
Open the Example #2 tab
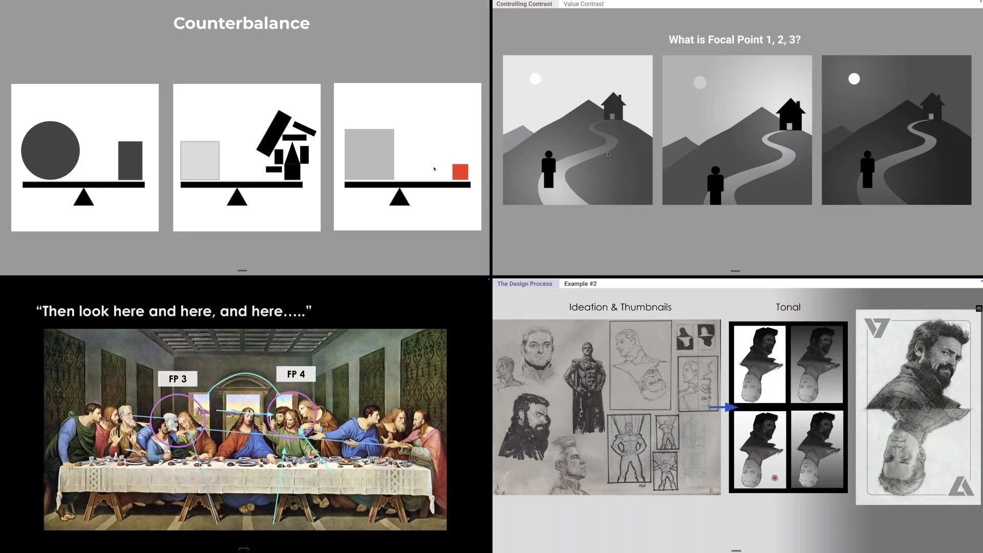[580, 284]
